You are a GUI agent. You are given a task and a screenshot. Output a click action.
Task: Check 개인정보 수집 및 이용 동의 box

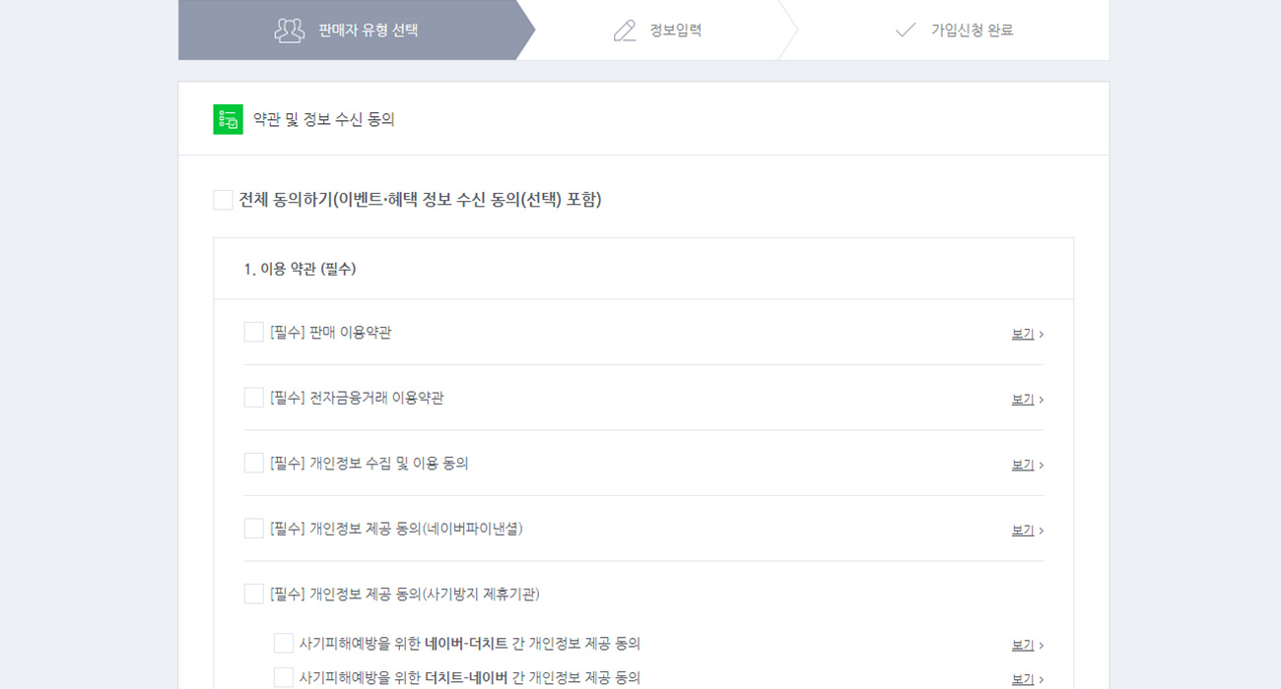(254, 463)
